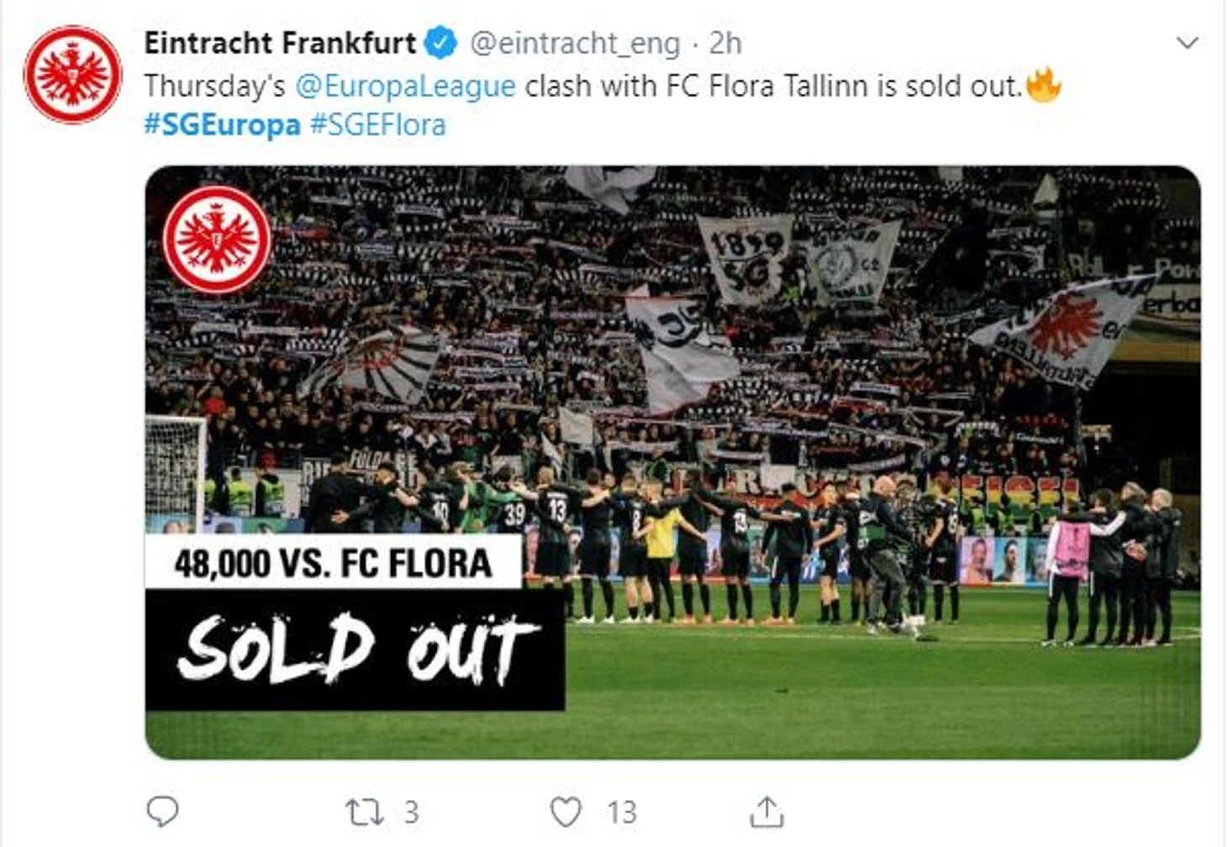Open the @eintracht_eng handle
Image resolution: width=1227 pixels, height=847 pixels.
575,43
